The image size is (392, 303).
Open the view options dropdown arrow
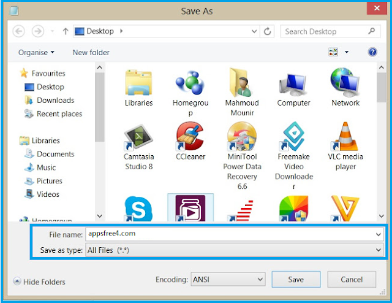(347, 52)
